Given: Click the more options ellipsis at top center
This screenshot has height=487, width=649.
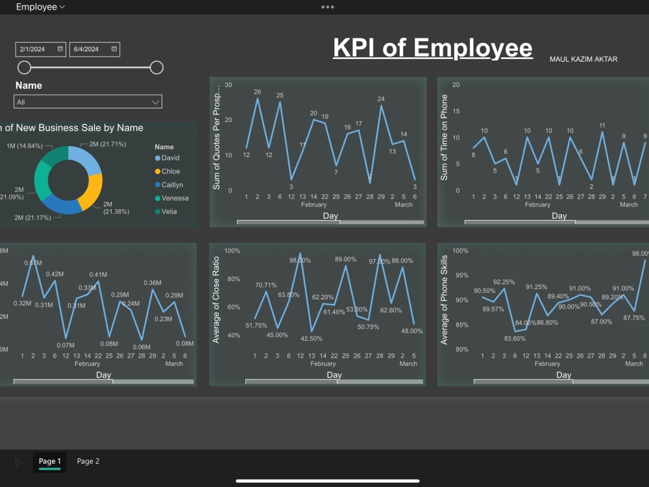Looking at the screenshot, I should tap(327, 7).
